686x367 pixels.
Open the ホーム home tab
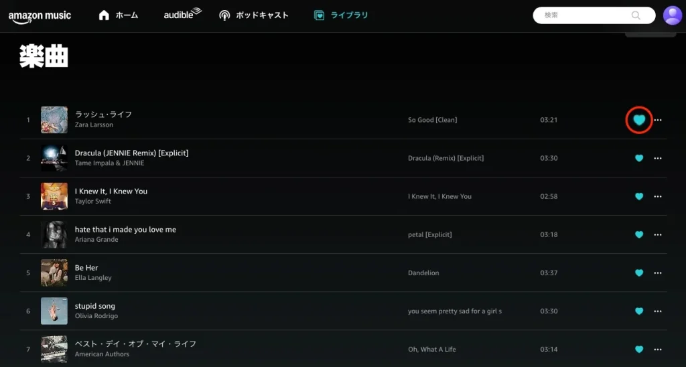[118, 15]
